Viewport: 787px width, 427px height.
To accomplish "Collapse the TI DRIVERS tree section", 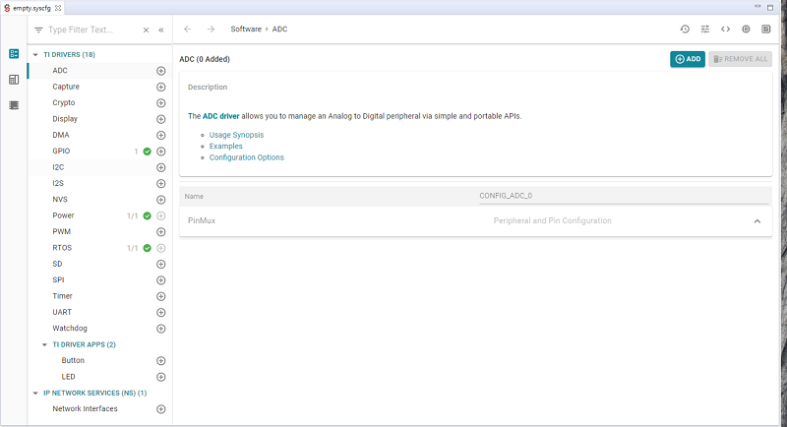I will pos(35,54).
